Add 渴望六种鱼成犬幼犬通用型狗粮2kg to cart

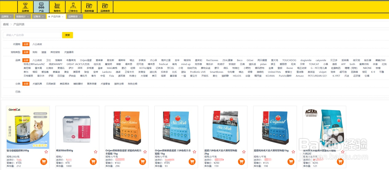(x=241, y=161)
